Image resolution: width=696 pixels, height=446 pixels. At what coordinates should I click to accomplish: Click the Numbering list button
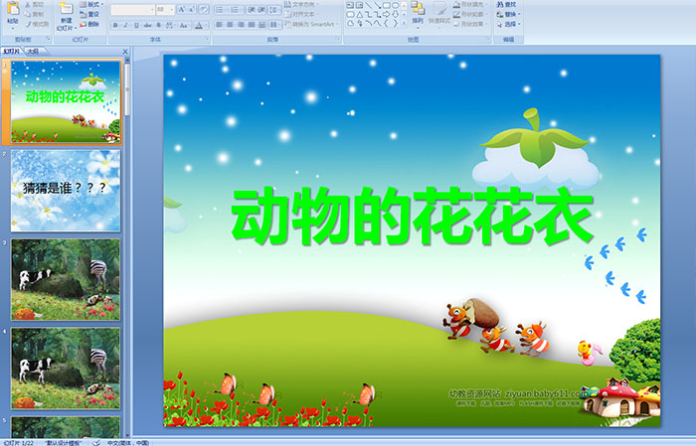[x=237, y=9]
